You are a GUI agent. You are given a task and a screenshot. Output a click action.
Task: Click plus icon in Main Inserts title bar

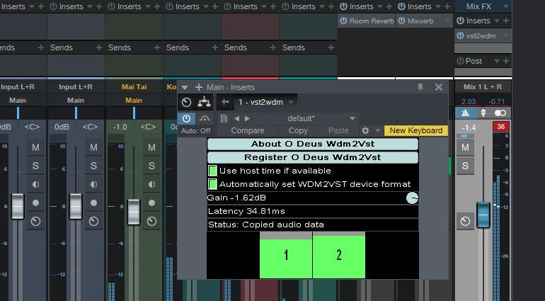pyautogui.click(x=198, y=87)
